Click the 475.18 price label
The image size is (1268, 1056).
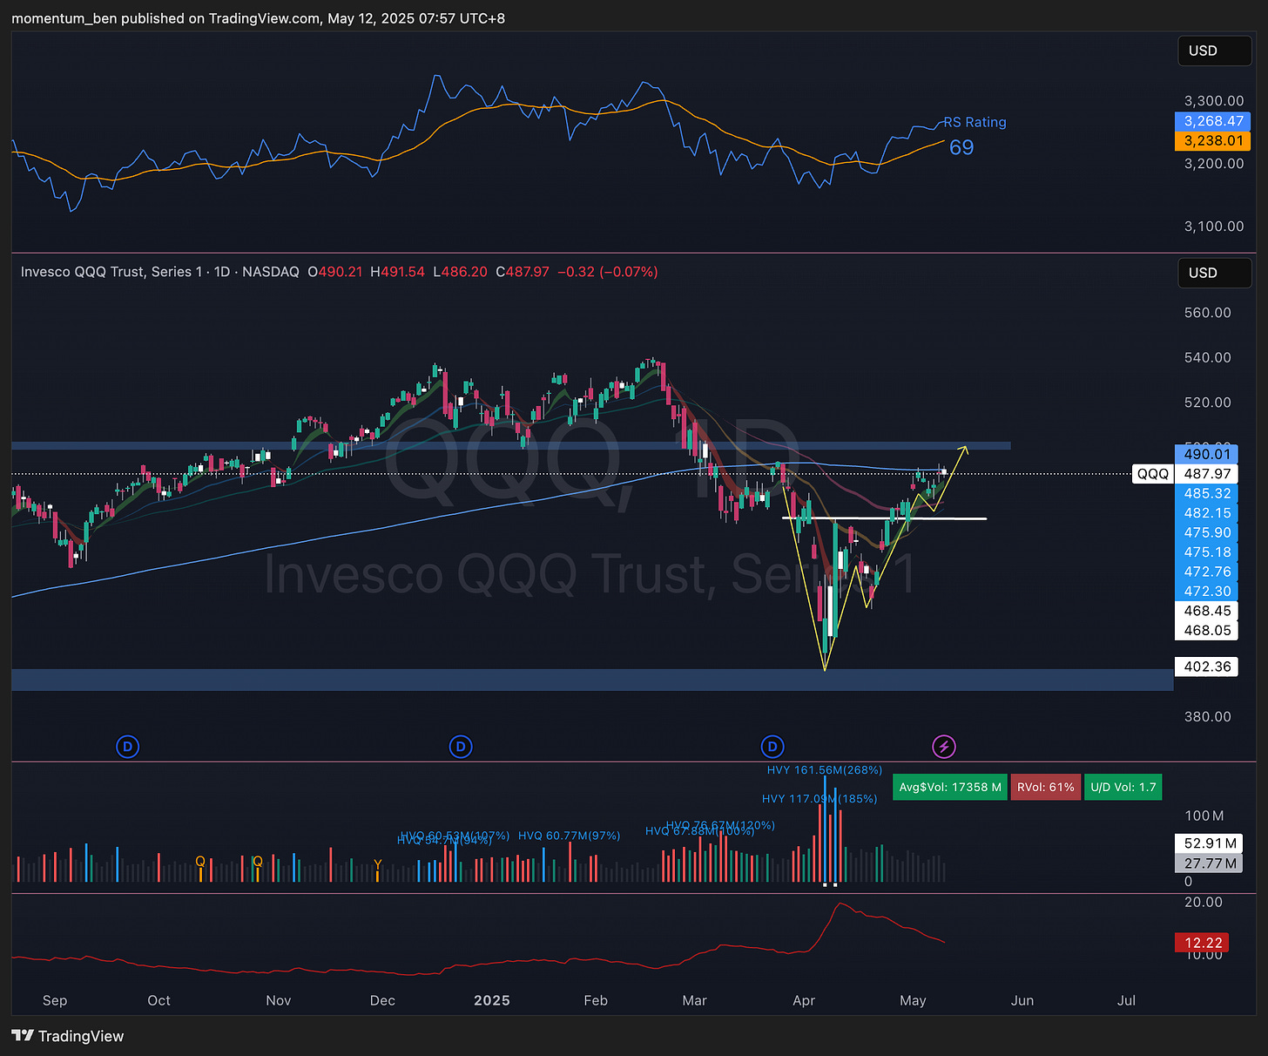(1207, 552)
